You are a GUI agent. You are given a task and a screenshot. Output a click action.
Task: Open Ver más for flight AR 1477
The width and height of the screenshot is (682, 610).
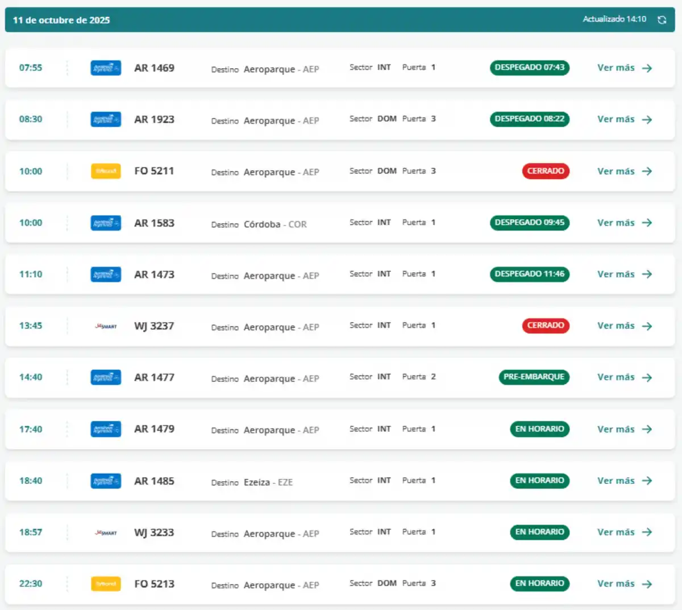click(x=625, y=377)
